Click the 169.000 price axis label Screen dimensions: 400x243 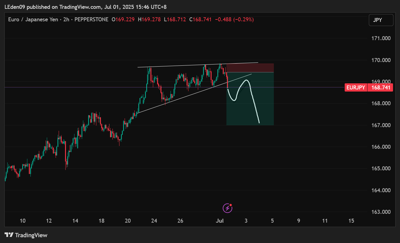coord(381,82)
